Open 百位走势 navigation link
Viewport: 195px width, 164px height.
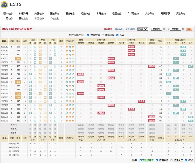(x=24, y=18)
